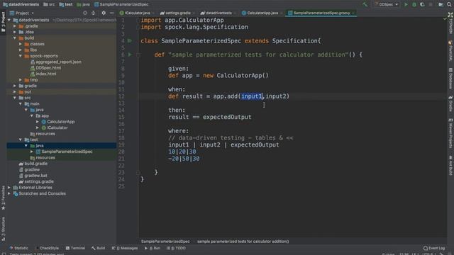The width and height of the screenshot is (454, 255).
Task: Open the Project Structure icon
Action: click(x=441, y=4)
